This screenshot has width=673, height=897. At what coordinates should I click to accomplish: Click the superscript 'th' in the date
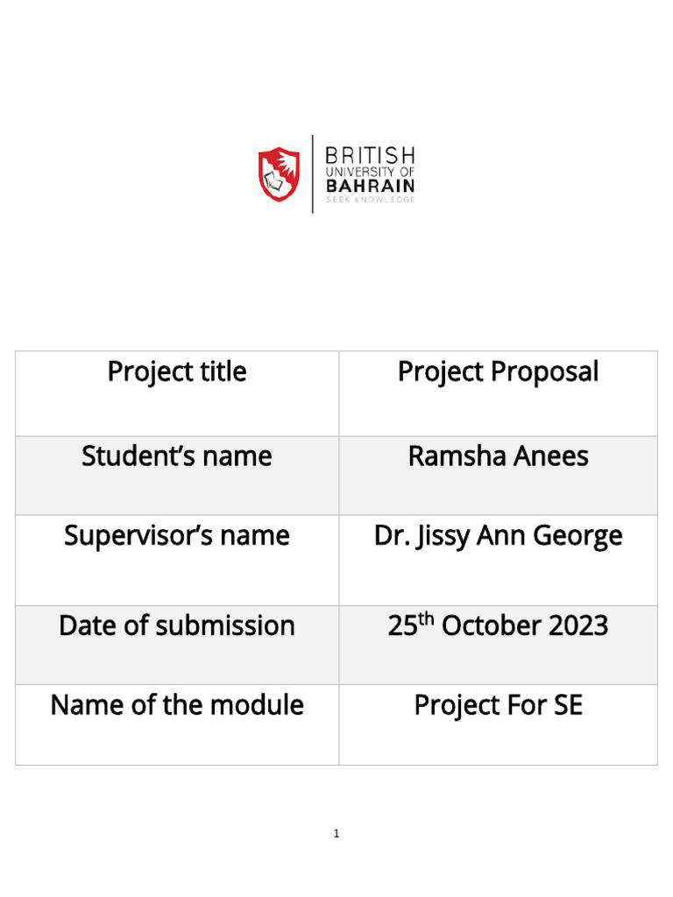click(x=428, y=618)
